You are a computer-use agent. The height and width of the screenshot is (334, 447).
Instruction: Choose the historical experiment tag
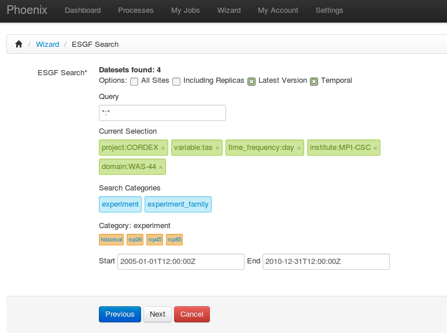(112, 240)
